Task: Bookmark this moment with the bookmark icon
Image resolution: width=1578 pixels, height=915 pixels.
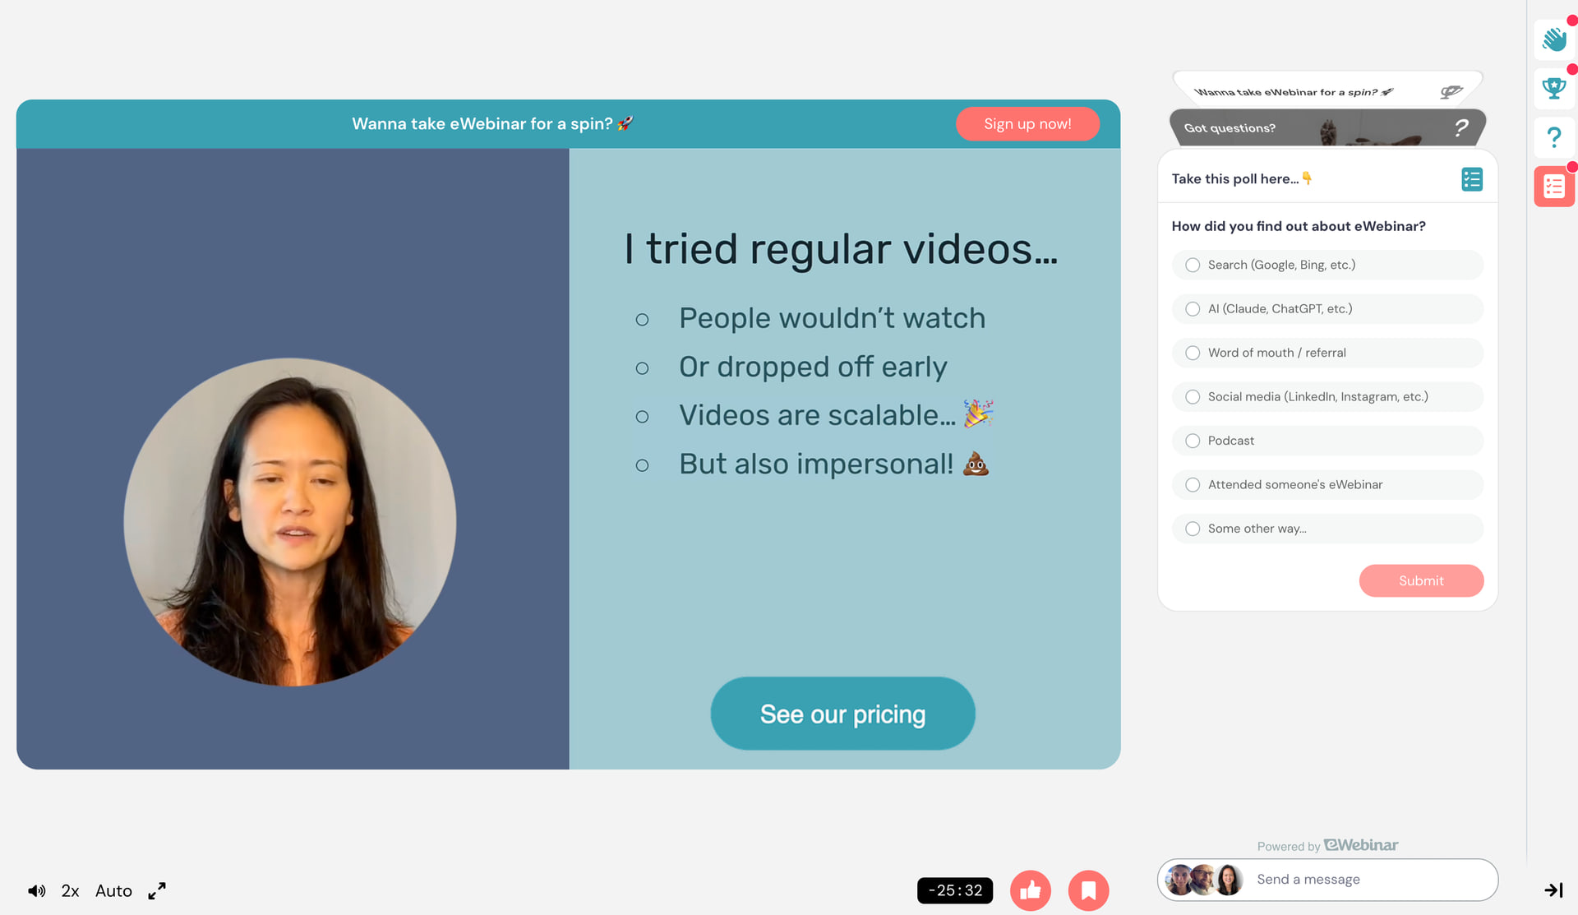Action: [x=1089, y=890]
